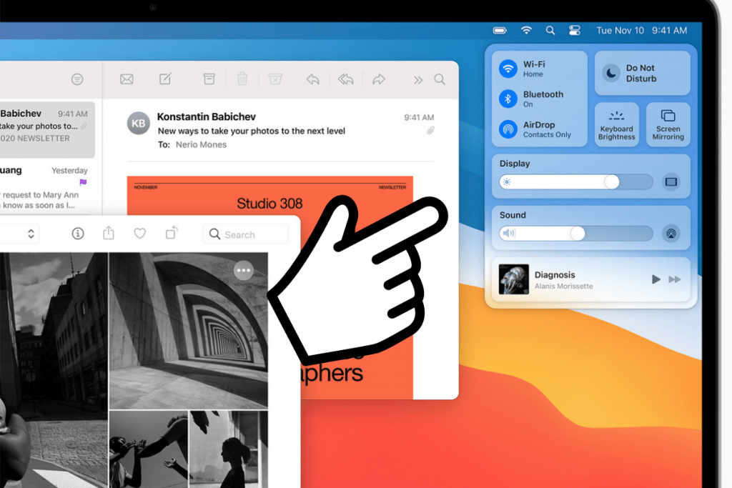Click sender name Konstantin Babichev
This screenshot has width=732, height=488.
tap(207, 116)
